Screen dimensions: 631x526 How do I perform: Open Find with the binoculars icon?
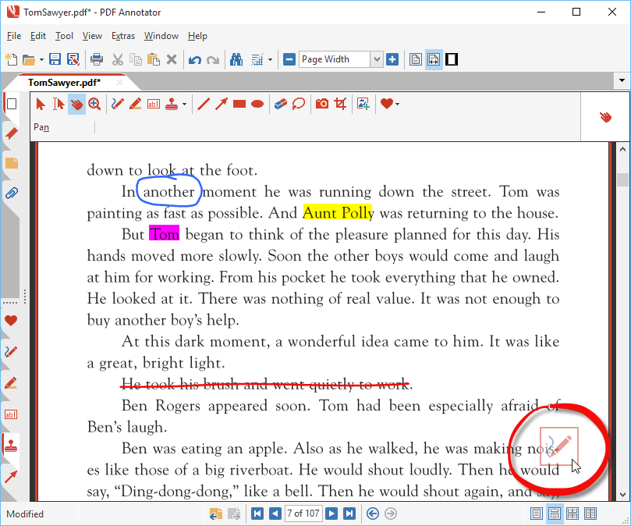pyautogui.click(x=236, y=59)
